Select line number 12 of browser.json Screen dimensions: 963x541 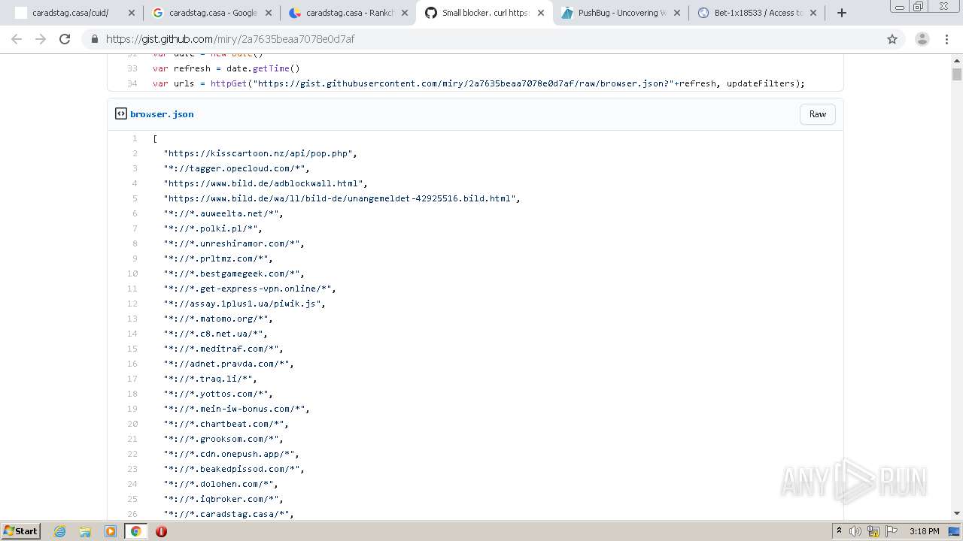132,304
